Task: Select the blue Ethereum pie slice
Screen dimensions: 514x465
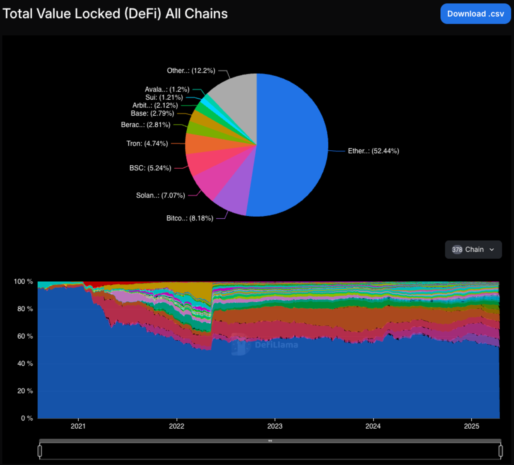Action: [291, 146]
